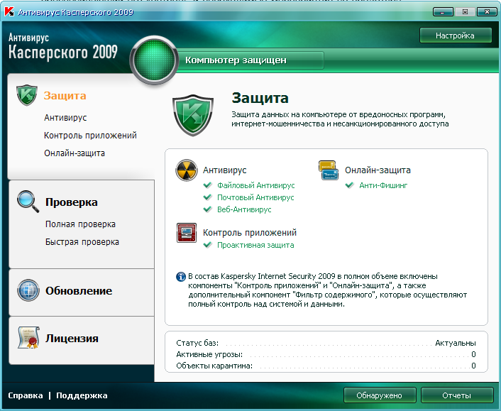Click the globe icon beside Обновление
The width and height of the screenshot is (501, 411).
(x=28, y=290)
